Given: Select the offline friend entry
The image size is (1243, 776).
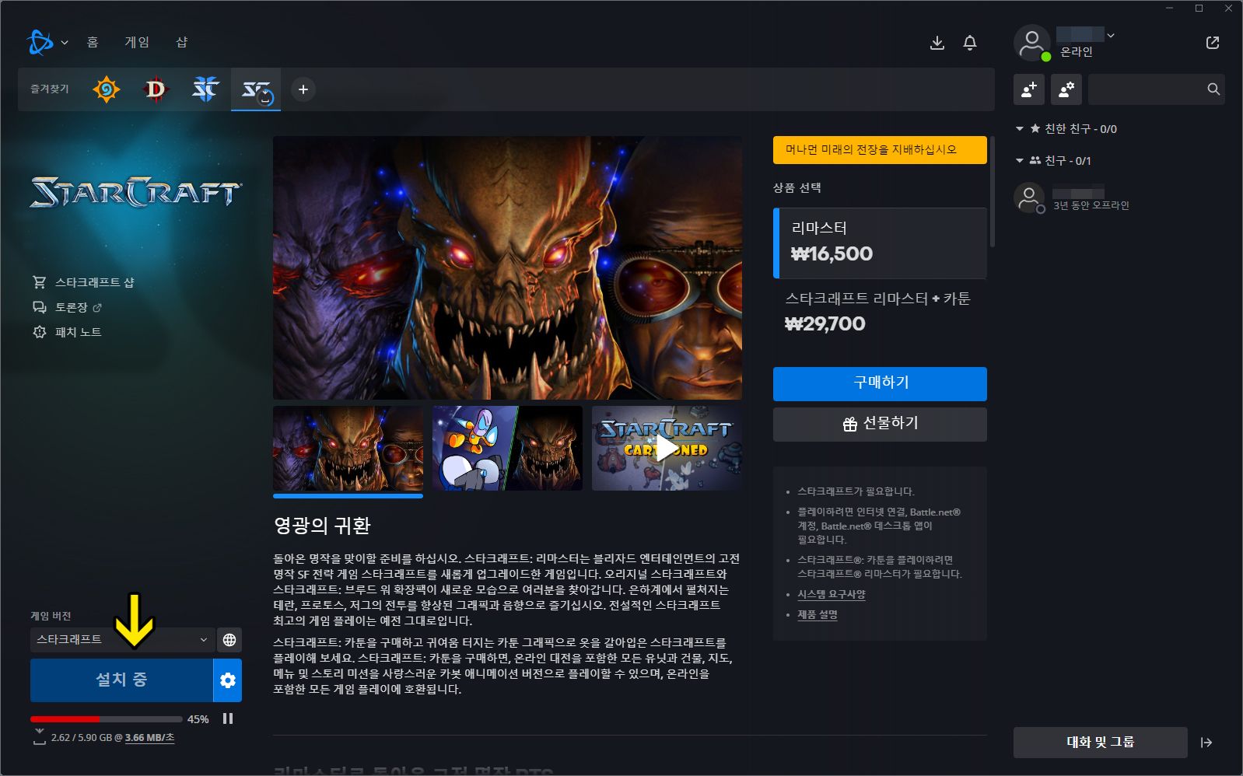Looking at the screenshot, I should click(1119, 198).
